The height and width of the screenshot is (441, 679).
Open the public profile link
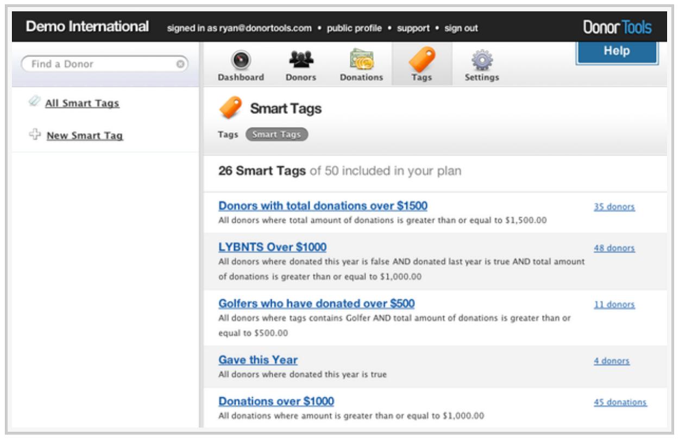point(354,28)
